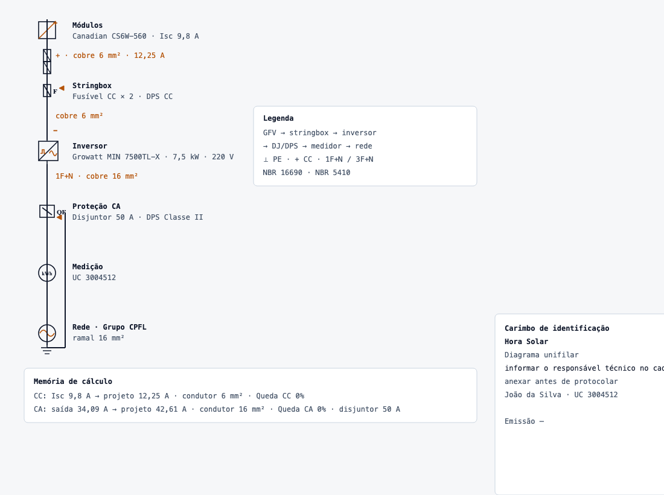This screenshot has height=495, width=664.
Task: Select the "+ · cobre 6 mm² · 12,25 A" cable label
Action: coord(110,56)
